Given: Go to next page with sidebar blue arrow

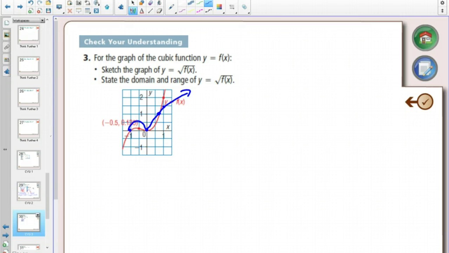Looking at the screenshot, I should [x=6, y=235].
